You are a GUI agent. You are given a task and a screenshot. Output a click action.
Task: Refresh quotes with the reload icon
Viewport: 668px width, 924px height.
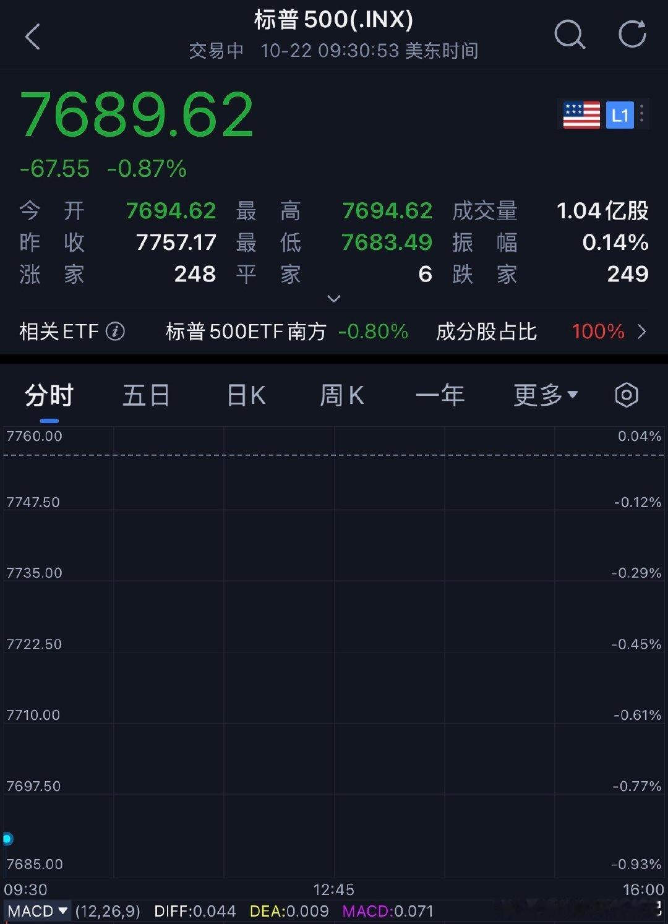[632, 34]
